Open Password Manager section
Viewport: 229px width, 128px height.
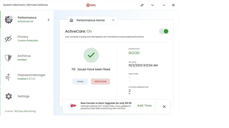point(27,77)
